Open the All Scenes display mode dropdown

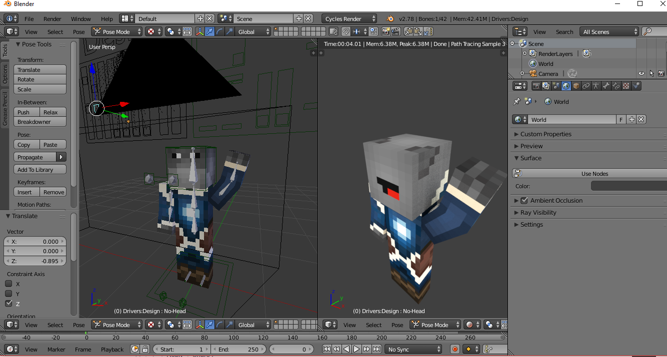[609, 31]
